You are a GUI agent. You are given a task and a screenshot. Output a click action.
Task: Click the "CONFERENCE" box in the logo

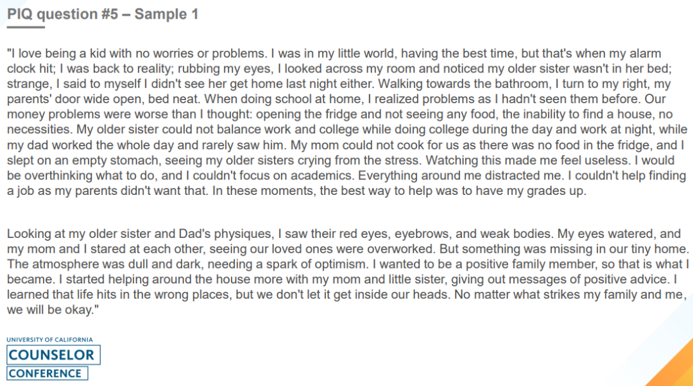(x=47, y=374)
